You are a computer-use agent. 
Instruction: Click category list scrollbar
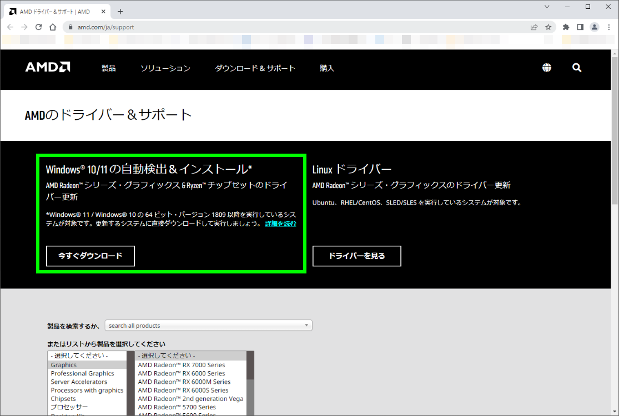click(130, 383)
